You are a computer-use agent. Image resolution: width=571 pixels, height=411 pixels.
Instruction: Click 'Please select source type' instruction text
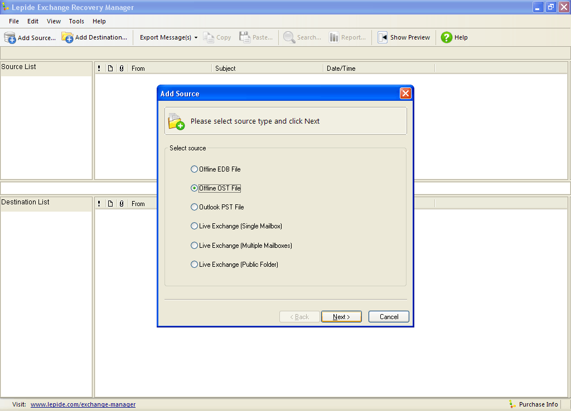(255, 121)
